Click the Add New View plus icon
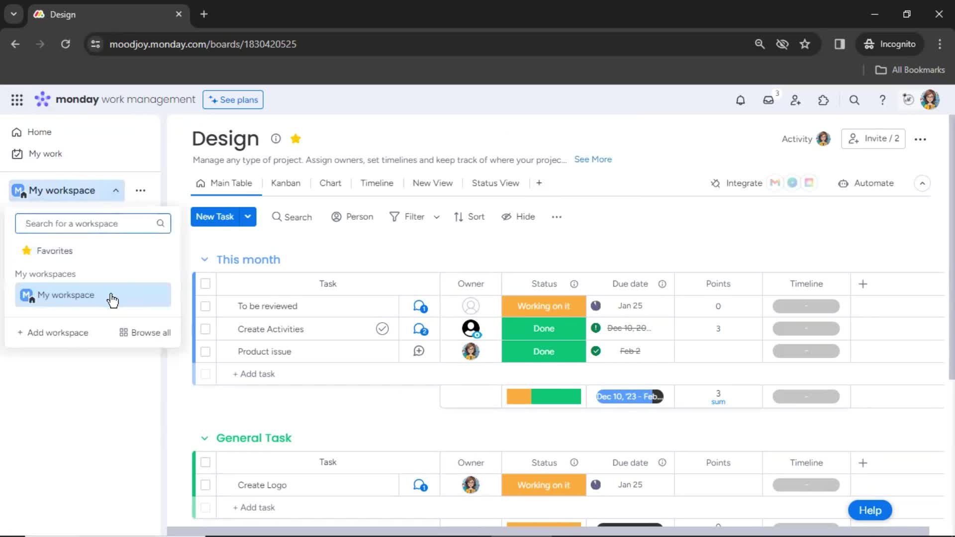Image resolution: width=955 pixels, height=537 pixels. [539, 183]
